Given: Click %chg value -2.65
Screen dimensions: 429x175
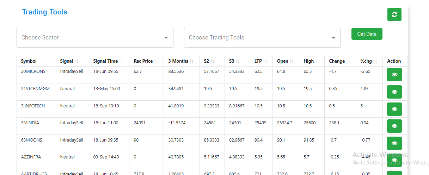Looking at the screenshot, I should click(365, 71).
